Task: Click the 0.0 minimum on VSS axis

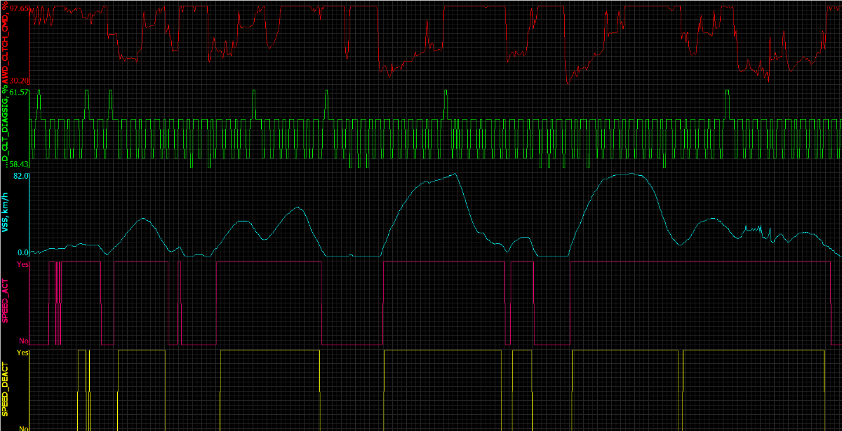Action: click(x=22, y=252)
